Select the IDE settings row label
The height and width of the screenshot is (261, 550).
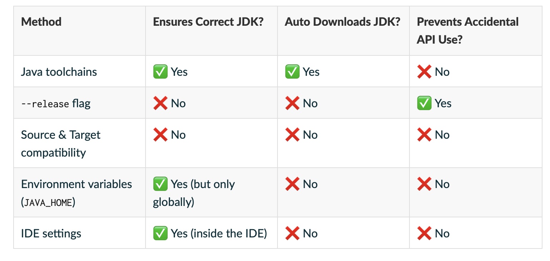click(x=51, y=234)
